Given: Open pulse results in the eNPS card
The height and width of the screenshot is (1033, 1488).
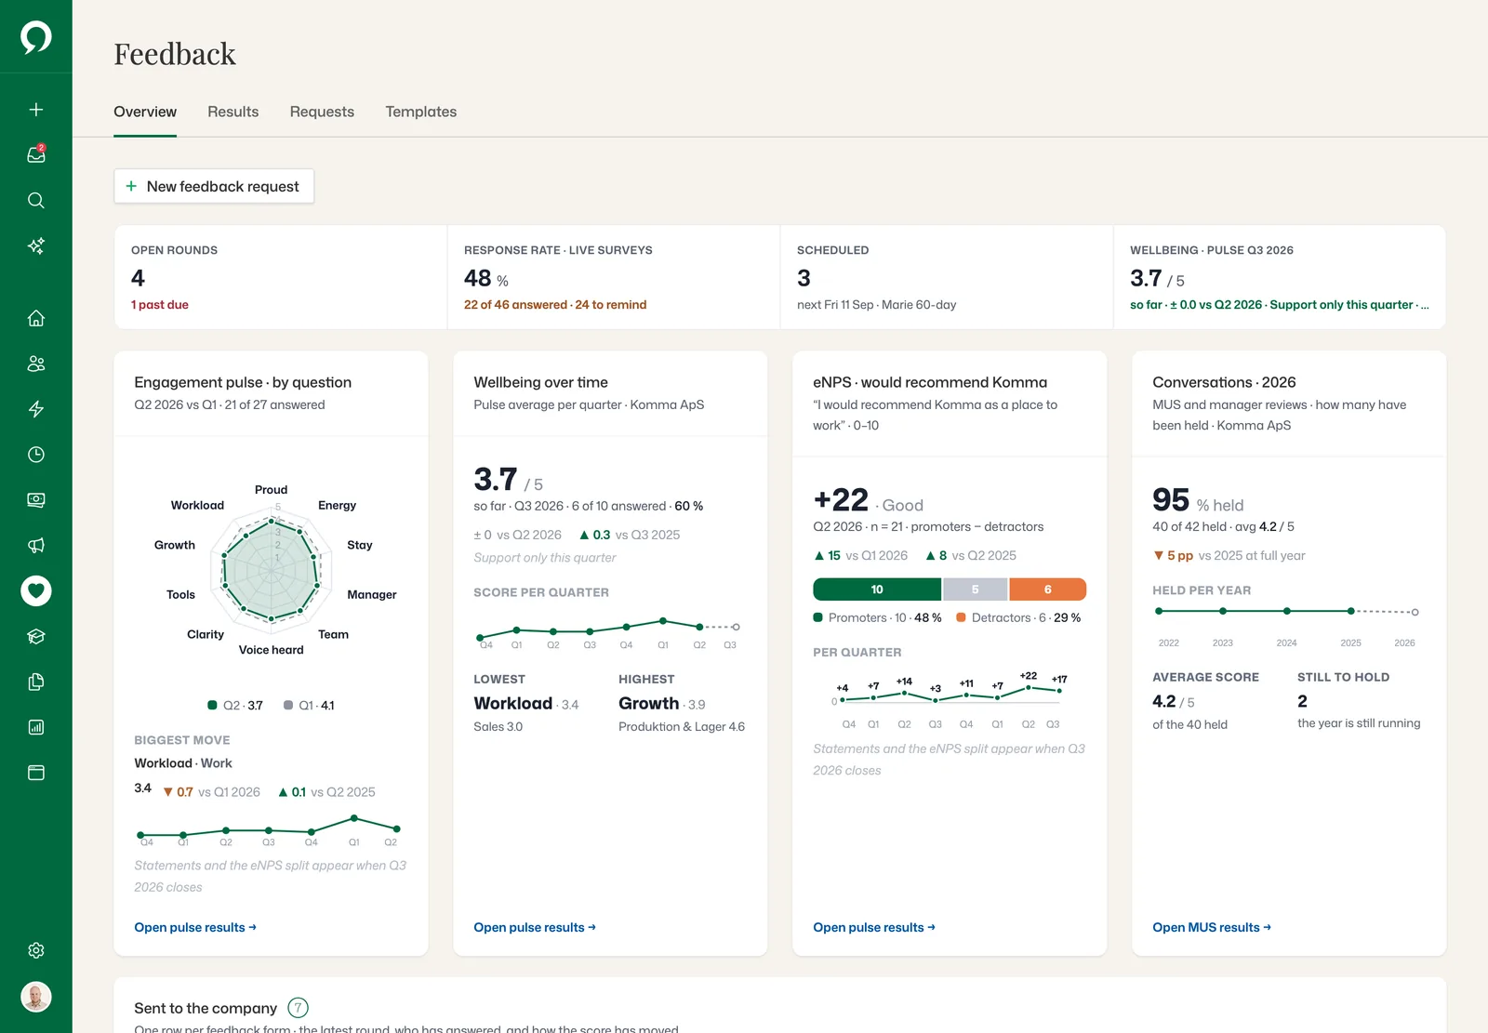Looking at the screenshot, I should [874, 927].
